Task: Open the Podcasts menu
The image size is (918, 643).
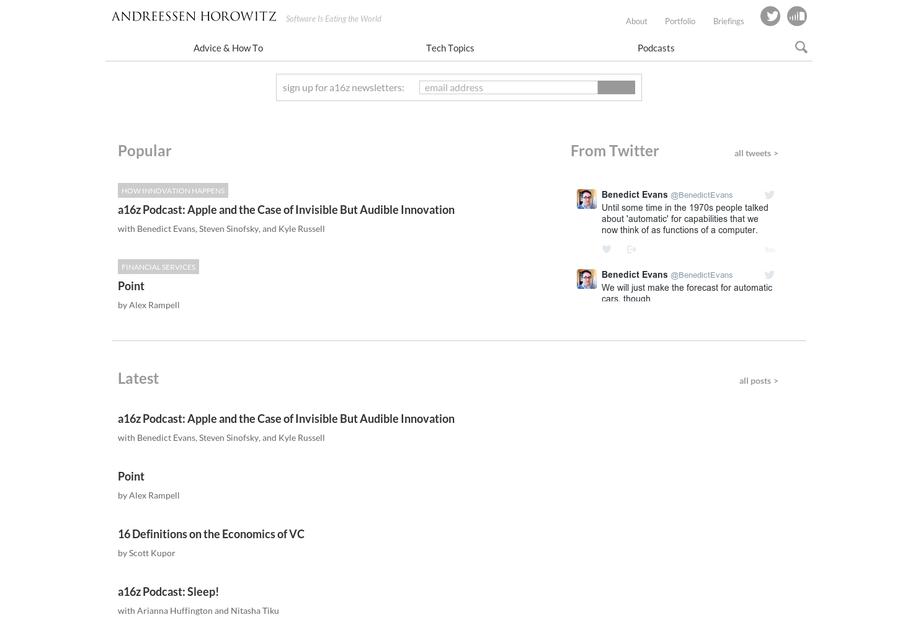Action: tap(656, 48)
